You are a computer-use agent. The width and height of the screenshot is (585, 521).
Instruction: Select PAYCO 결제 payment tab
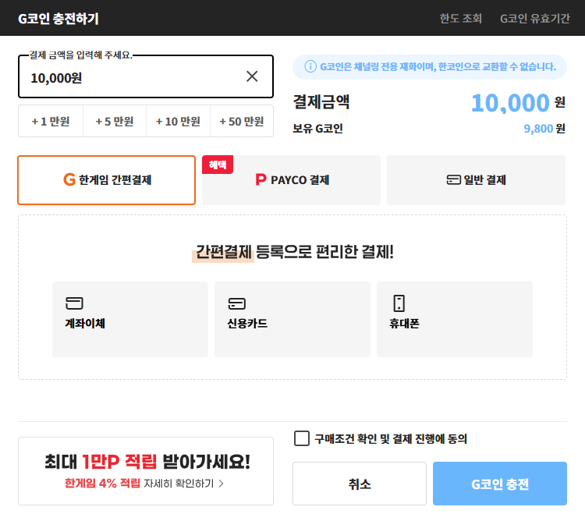292,180
